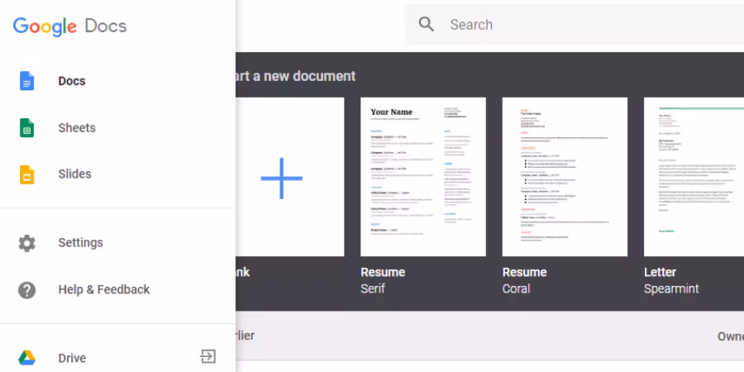Click the open-in-new arrow beside Drive
Image resolution: width=744 pixels, height=372 pixels.
pyautogui.click(x=207, y=356)
